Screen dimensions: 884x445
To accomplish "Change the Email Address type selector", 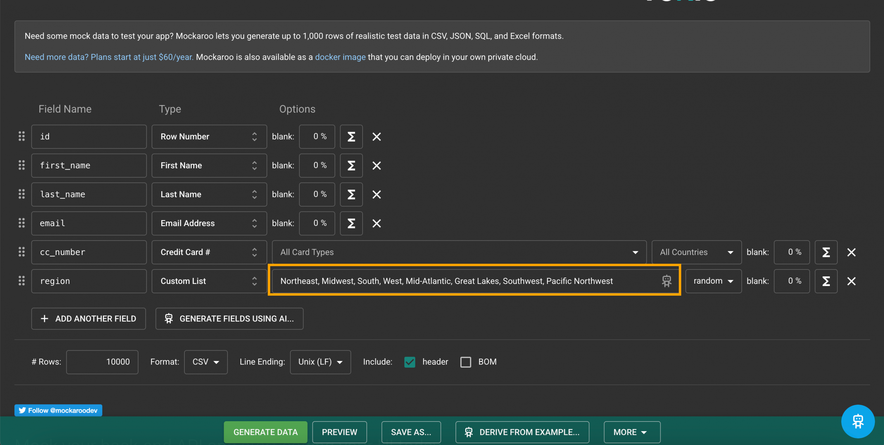I will 209,223.
